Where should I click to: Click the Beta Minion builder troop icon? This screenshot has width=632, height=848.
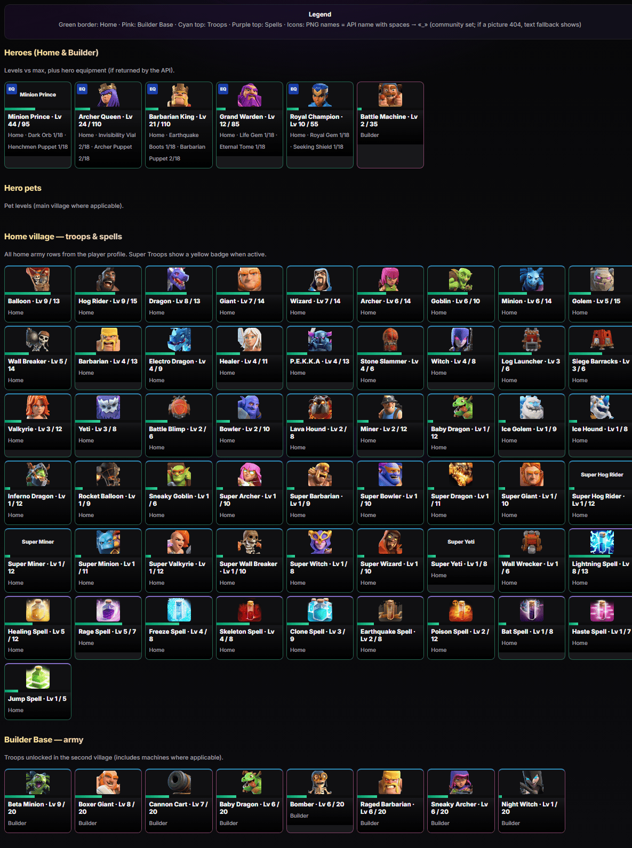(x=38, y=782)
